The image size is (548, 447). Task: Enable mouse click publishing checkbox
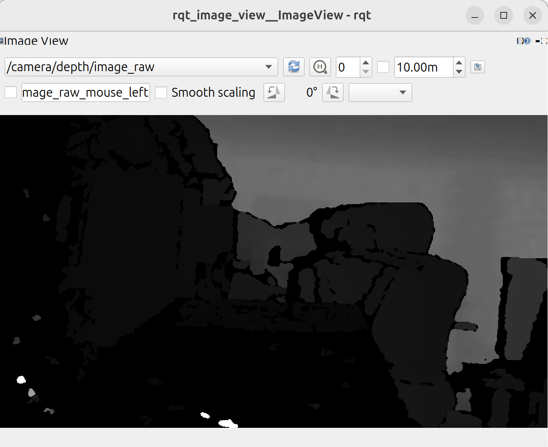11,92
